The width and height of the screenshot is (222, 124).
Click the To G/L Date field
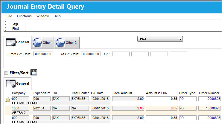pyautogui.click(x=91, y=54)
